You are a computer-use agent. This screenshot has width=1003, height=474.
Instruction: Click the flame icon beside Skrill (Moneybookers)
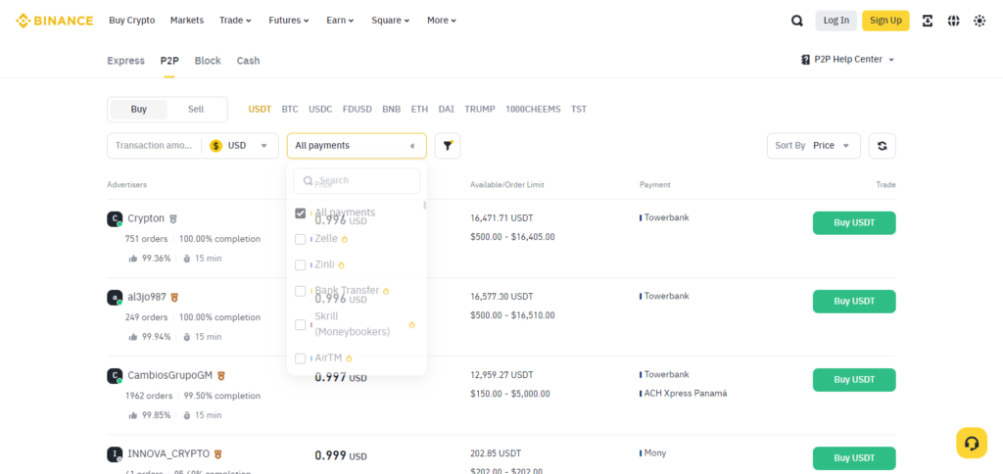point(411,325)
